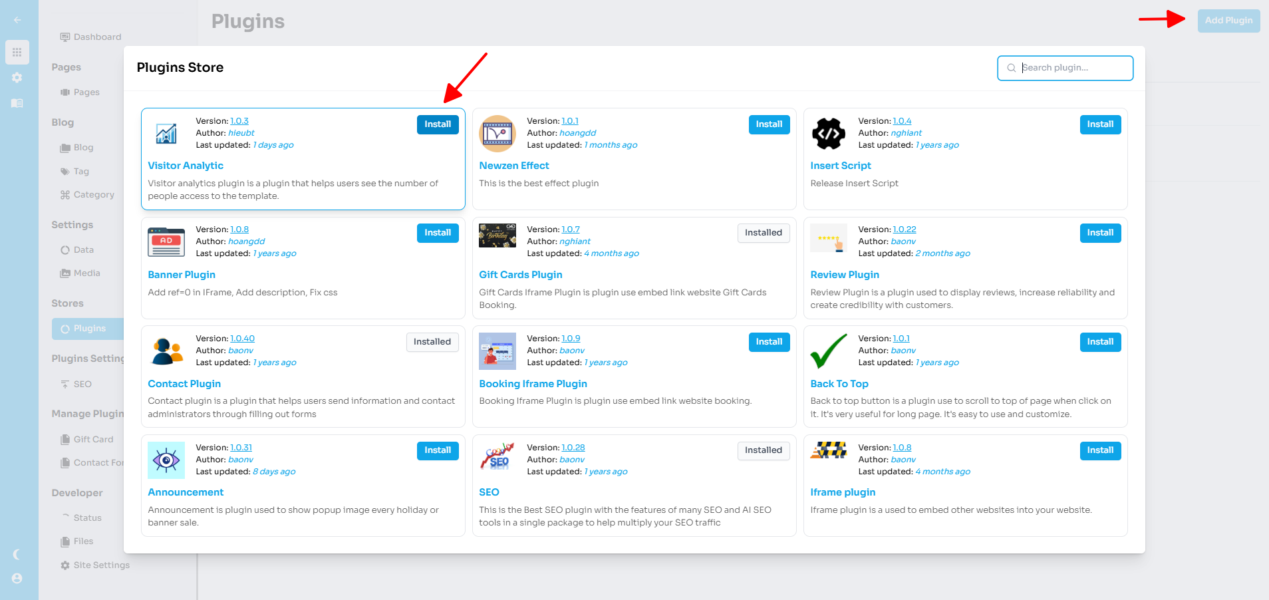Click the Add Plugin button

pyautogui.click(x=1228, y=21)
